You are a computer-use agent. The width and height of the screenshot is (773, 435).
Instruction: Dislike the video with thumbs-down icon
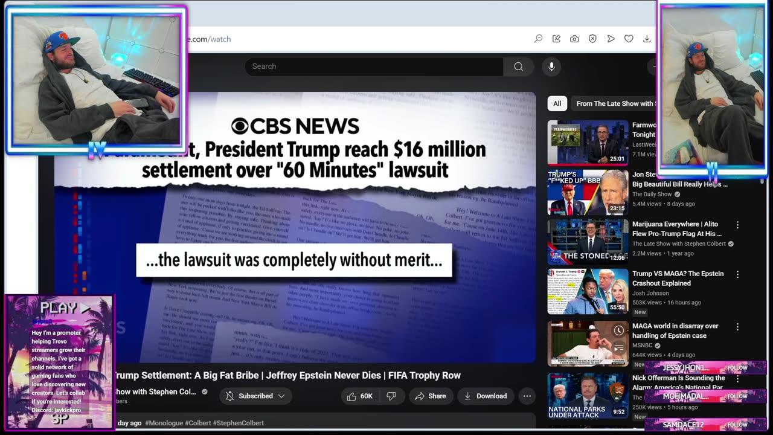click(391, 396)
